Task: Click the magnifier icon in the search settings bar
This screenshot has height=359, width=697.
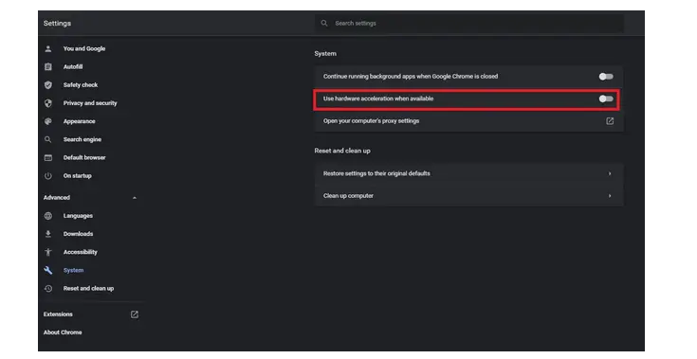Action: tap(324, 23)
